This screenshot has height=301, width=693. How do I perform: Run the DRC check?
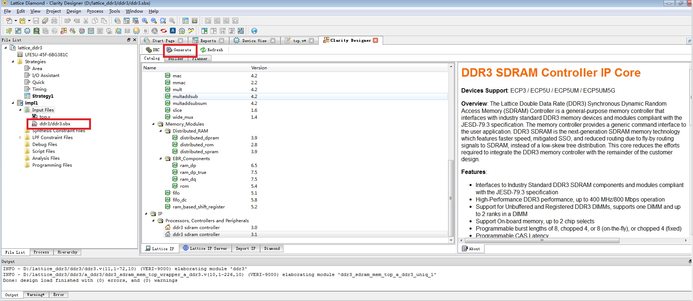point(153,50)
